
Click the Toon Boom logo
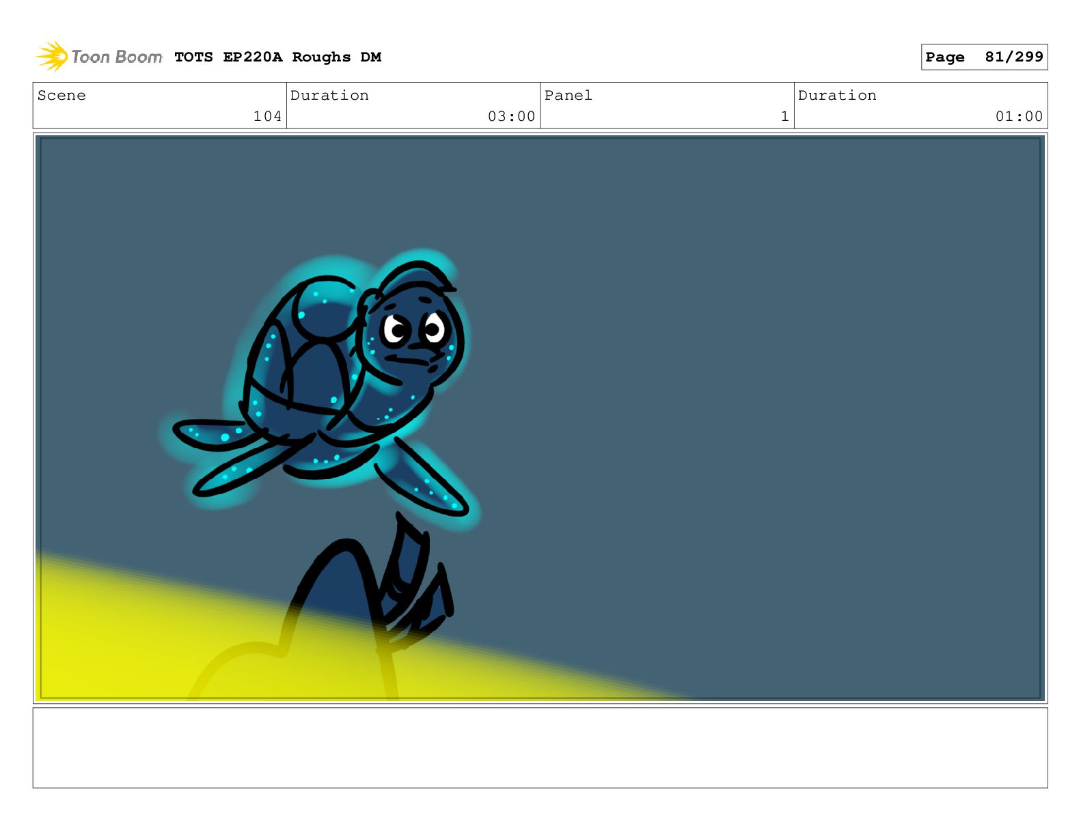click(99, 57)
